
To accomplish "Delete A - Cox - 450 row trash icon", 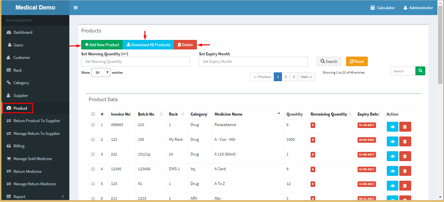I will (x=405, y=141).
